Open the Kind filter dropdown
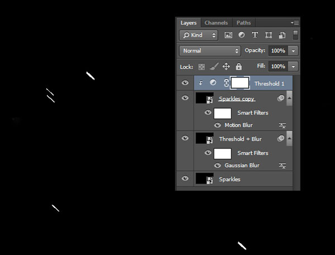This screenshot has height=255, width=335. coord(198,35)
